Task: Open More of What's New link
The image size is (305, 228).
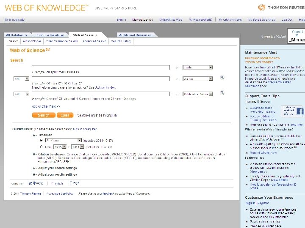Action: pyautogui.click(x=263, y=153)
